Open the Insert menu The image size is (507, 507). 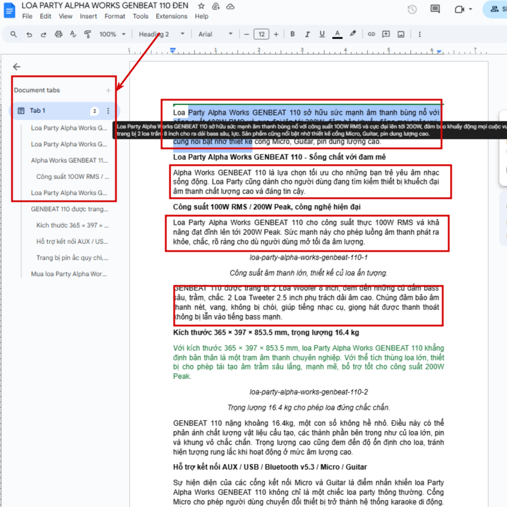[x=88, y=16]
